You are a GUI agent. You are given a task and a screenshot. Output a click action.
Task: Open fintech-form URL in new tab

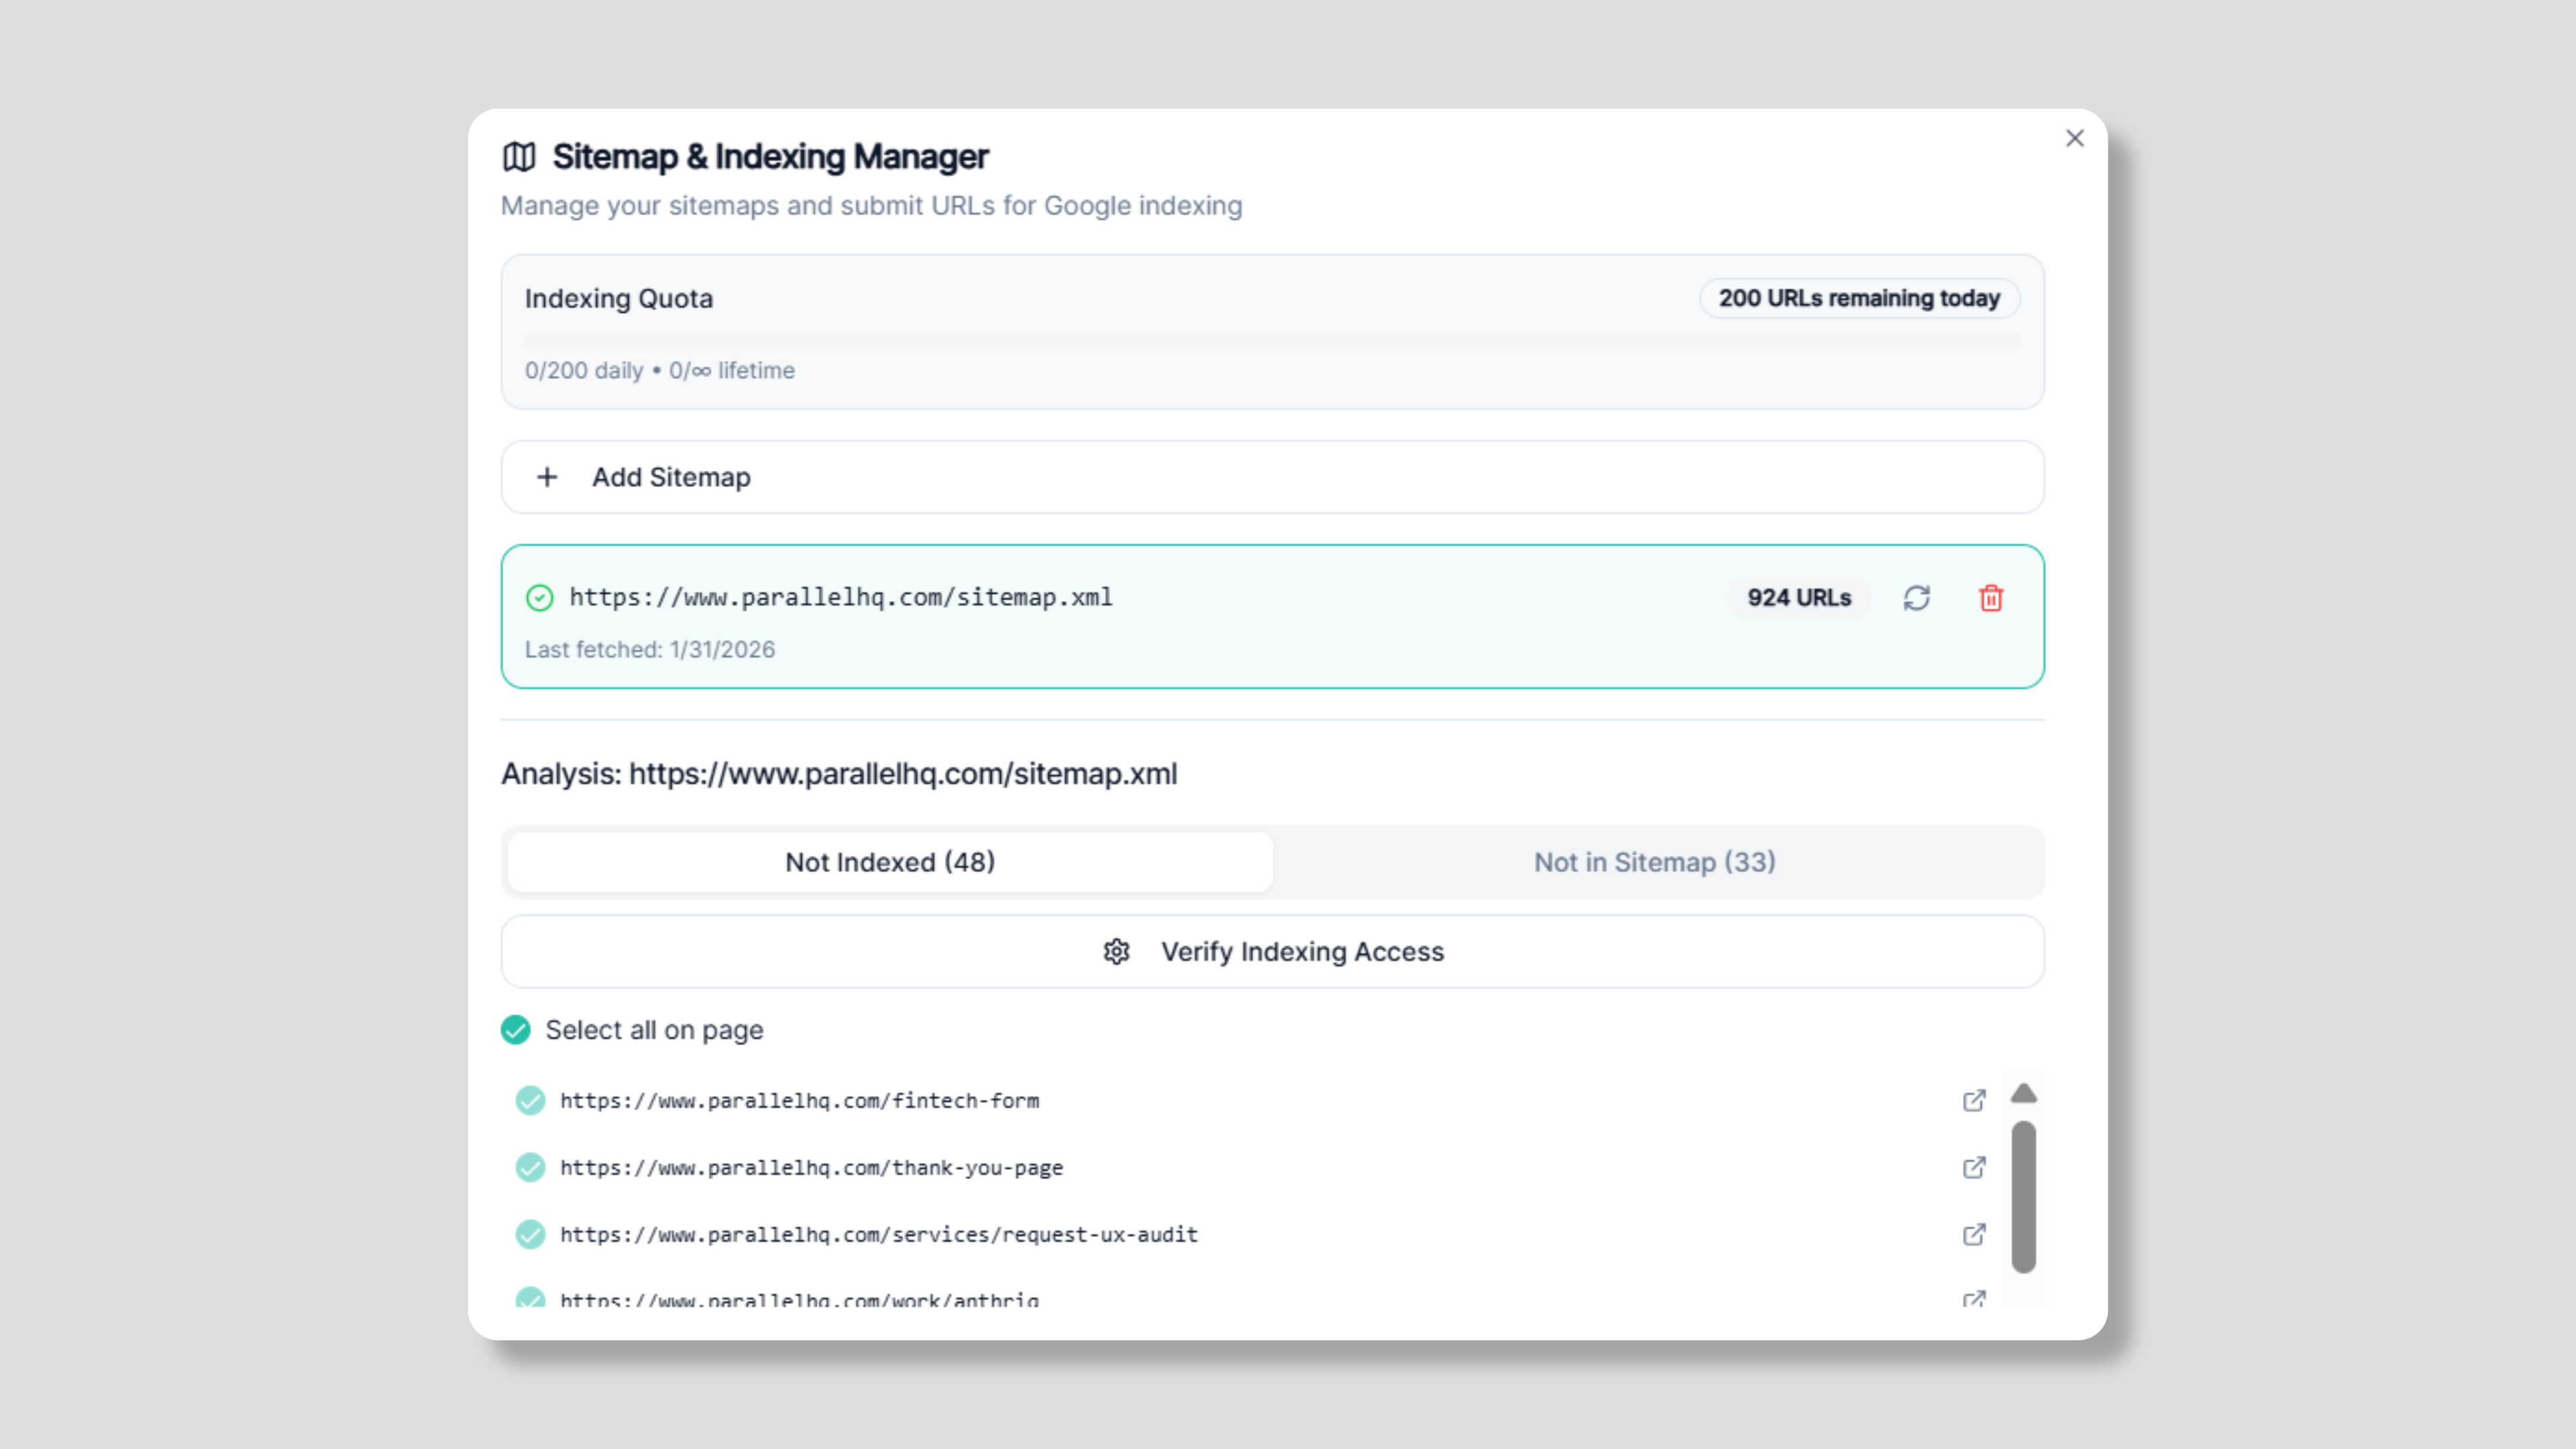click(x=1973, y=1101)
